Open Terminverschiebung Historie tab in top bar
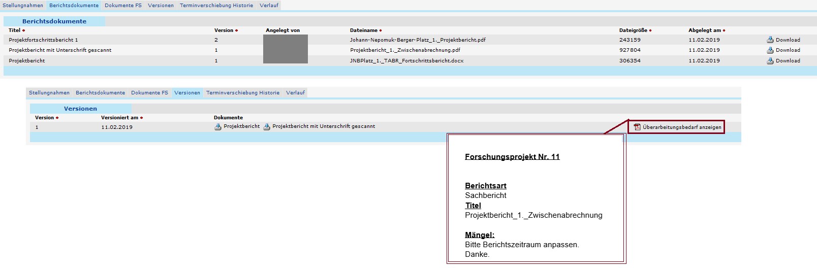This screenshot has height=268, width=817. click(216, 6)
